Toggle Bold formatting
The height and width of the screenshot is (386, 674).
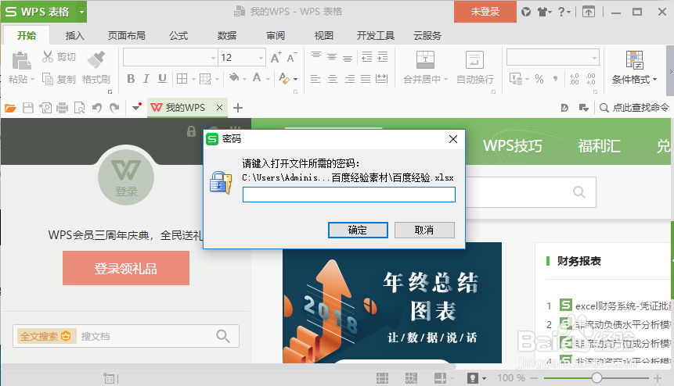point(131,79)
